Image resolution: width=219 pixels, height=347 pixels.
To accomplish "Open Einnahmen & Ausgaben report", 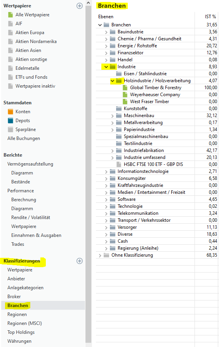I will pos(36,235).
